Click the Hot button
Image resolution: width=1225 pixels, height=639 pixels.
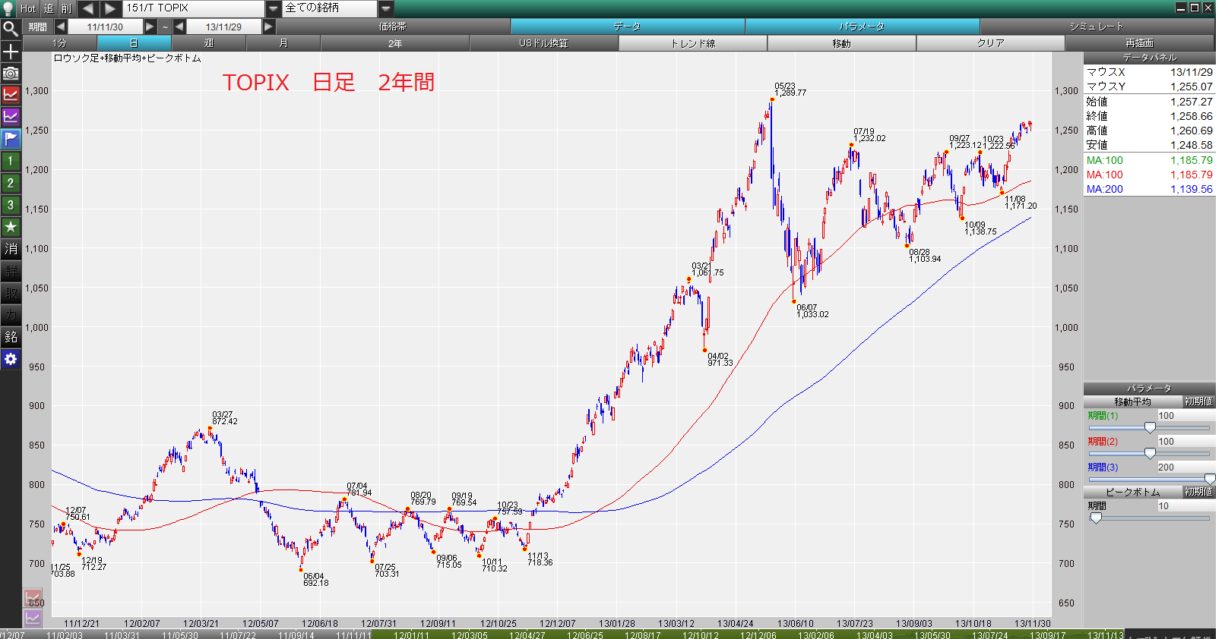click(28, 8)
